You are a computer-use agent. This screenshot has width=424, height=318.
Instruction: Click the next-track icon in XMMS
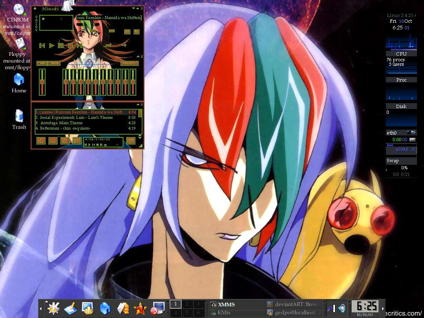pyautogui.click(x=79, y=45)
